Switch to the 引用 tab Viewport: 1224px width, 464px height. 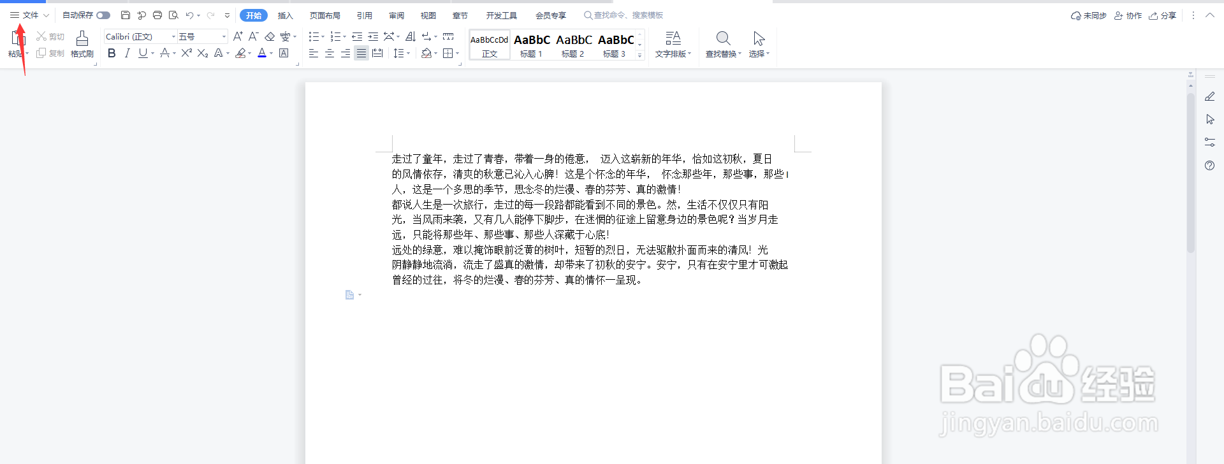pyautogui.click(x=365, y=15)
